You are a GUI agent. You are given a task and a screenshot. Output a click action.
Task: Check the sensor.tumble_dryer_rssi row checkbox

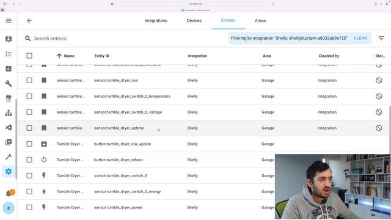click(x=29, y=80)
